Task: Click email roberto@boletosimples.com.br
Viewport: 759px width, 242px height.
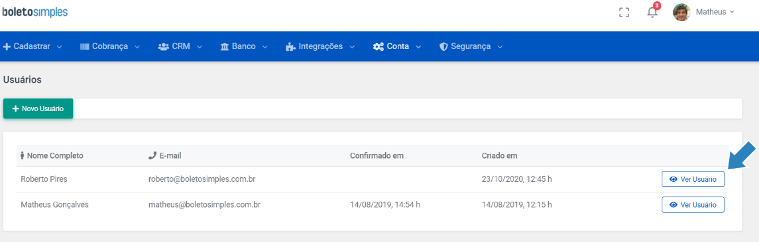Action: click(202, 179)
